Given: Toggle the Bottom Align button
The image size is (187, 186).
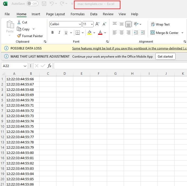Looking at the screenshot, I should tap(128, 24).
